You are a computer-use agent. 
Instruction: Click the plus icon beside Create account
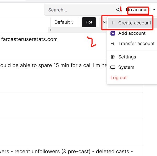coord(113,23)
